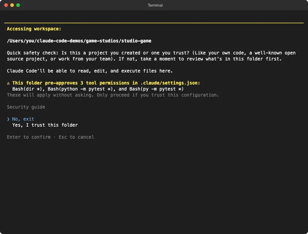308x234 pixels.
Task: Click the selection arrow beside "No, exit"
Action: 8,119
